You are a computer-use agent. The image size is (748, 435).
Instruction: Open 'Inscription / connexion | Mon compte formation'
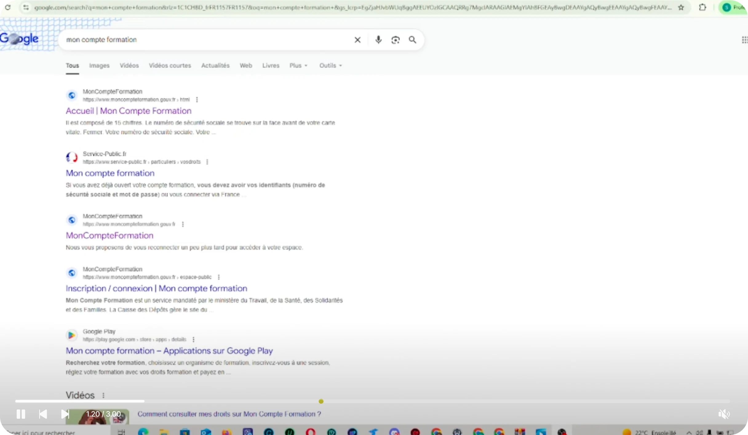tap(157, 288)
